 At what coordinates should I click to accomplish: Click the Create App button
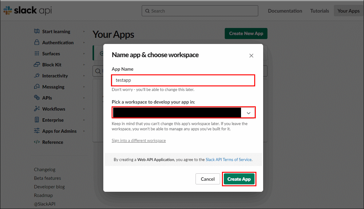point(239,179)
